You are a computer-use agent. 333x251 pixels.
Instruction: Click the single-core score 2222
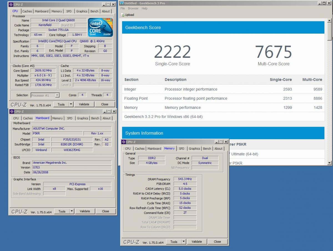pos(172,52)
